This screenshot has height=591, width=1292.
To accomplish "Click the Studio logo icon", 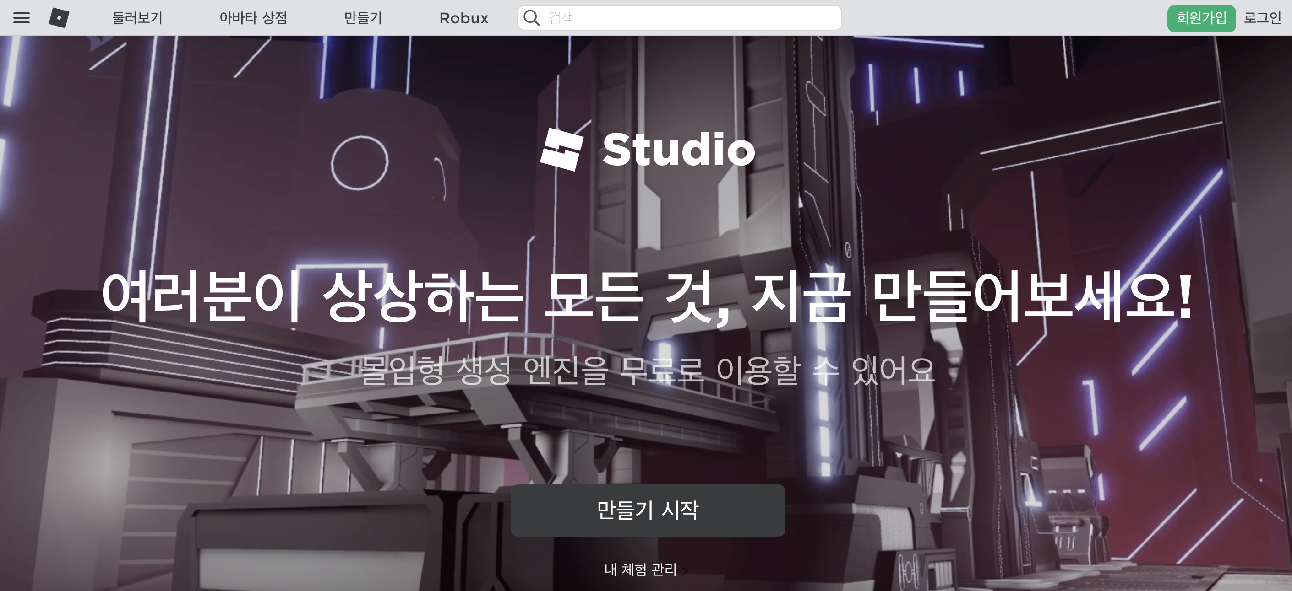I will point(562,149).
